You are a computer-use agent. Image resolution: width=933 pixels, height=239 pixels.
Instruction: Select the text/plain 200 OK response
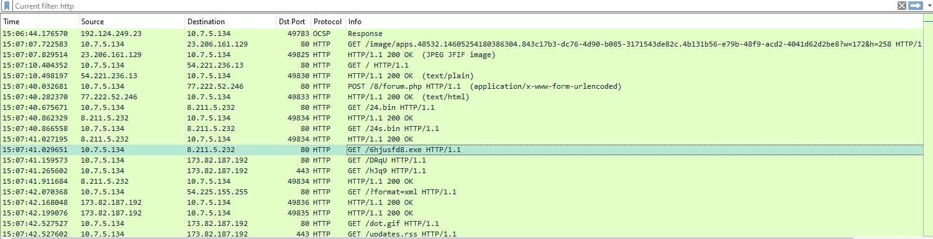coord(462,76)
